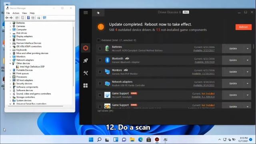Expand Display adapters in Device Manager
256x144 pixels.
pyautogui.click(x=10, y=36)
